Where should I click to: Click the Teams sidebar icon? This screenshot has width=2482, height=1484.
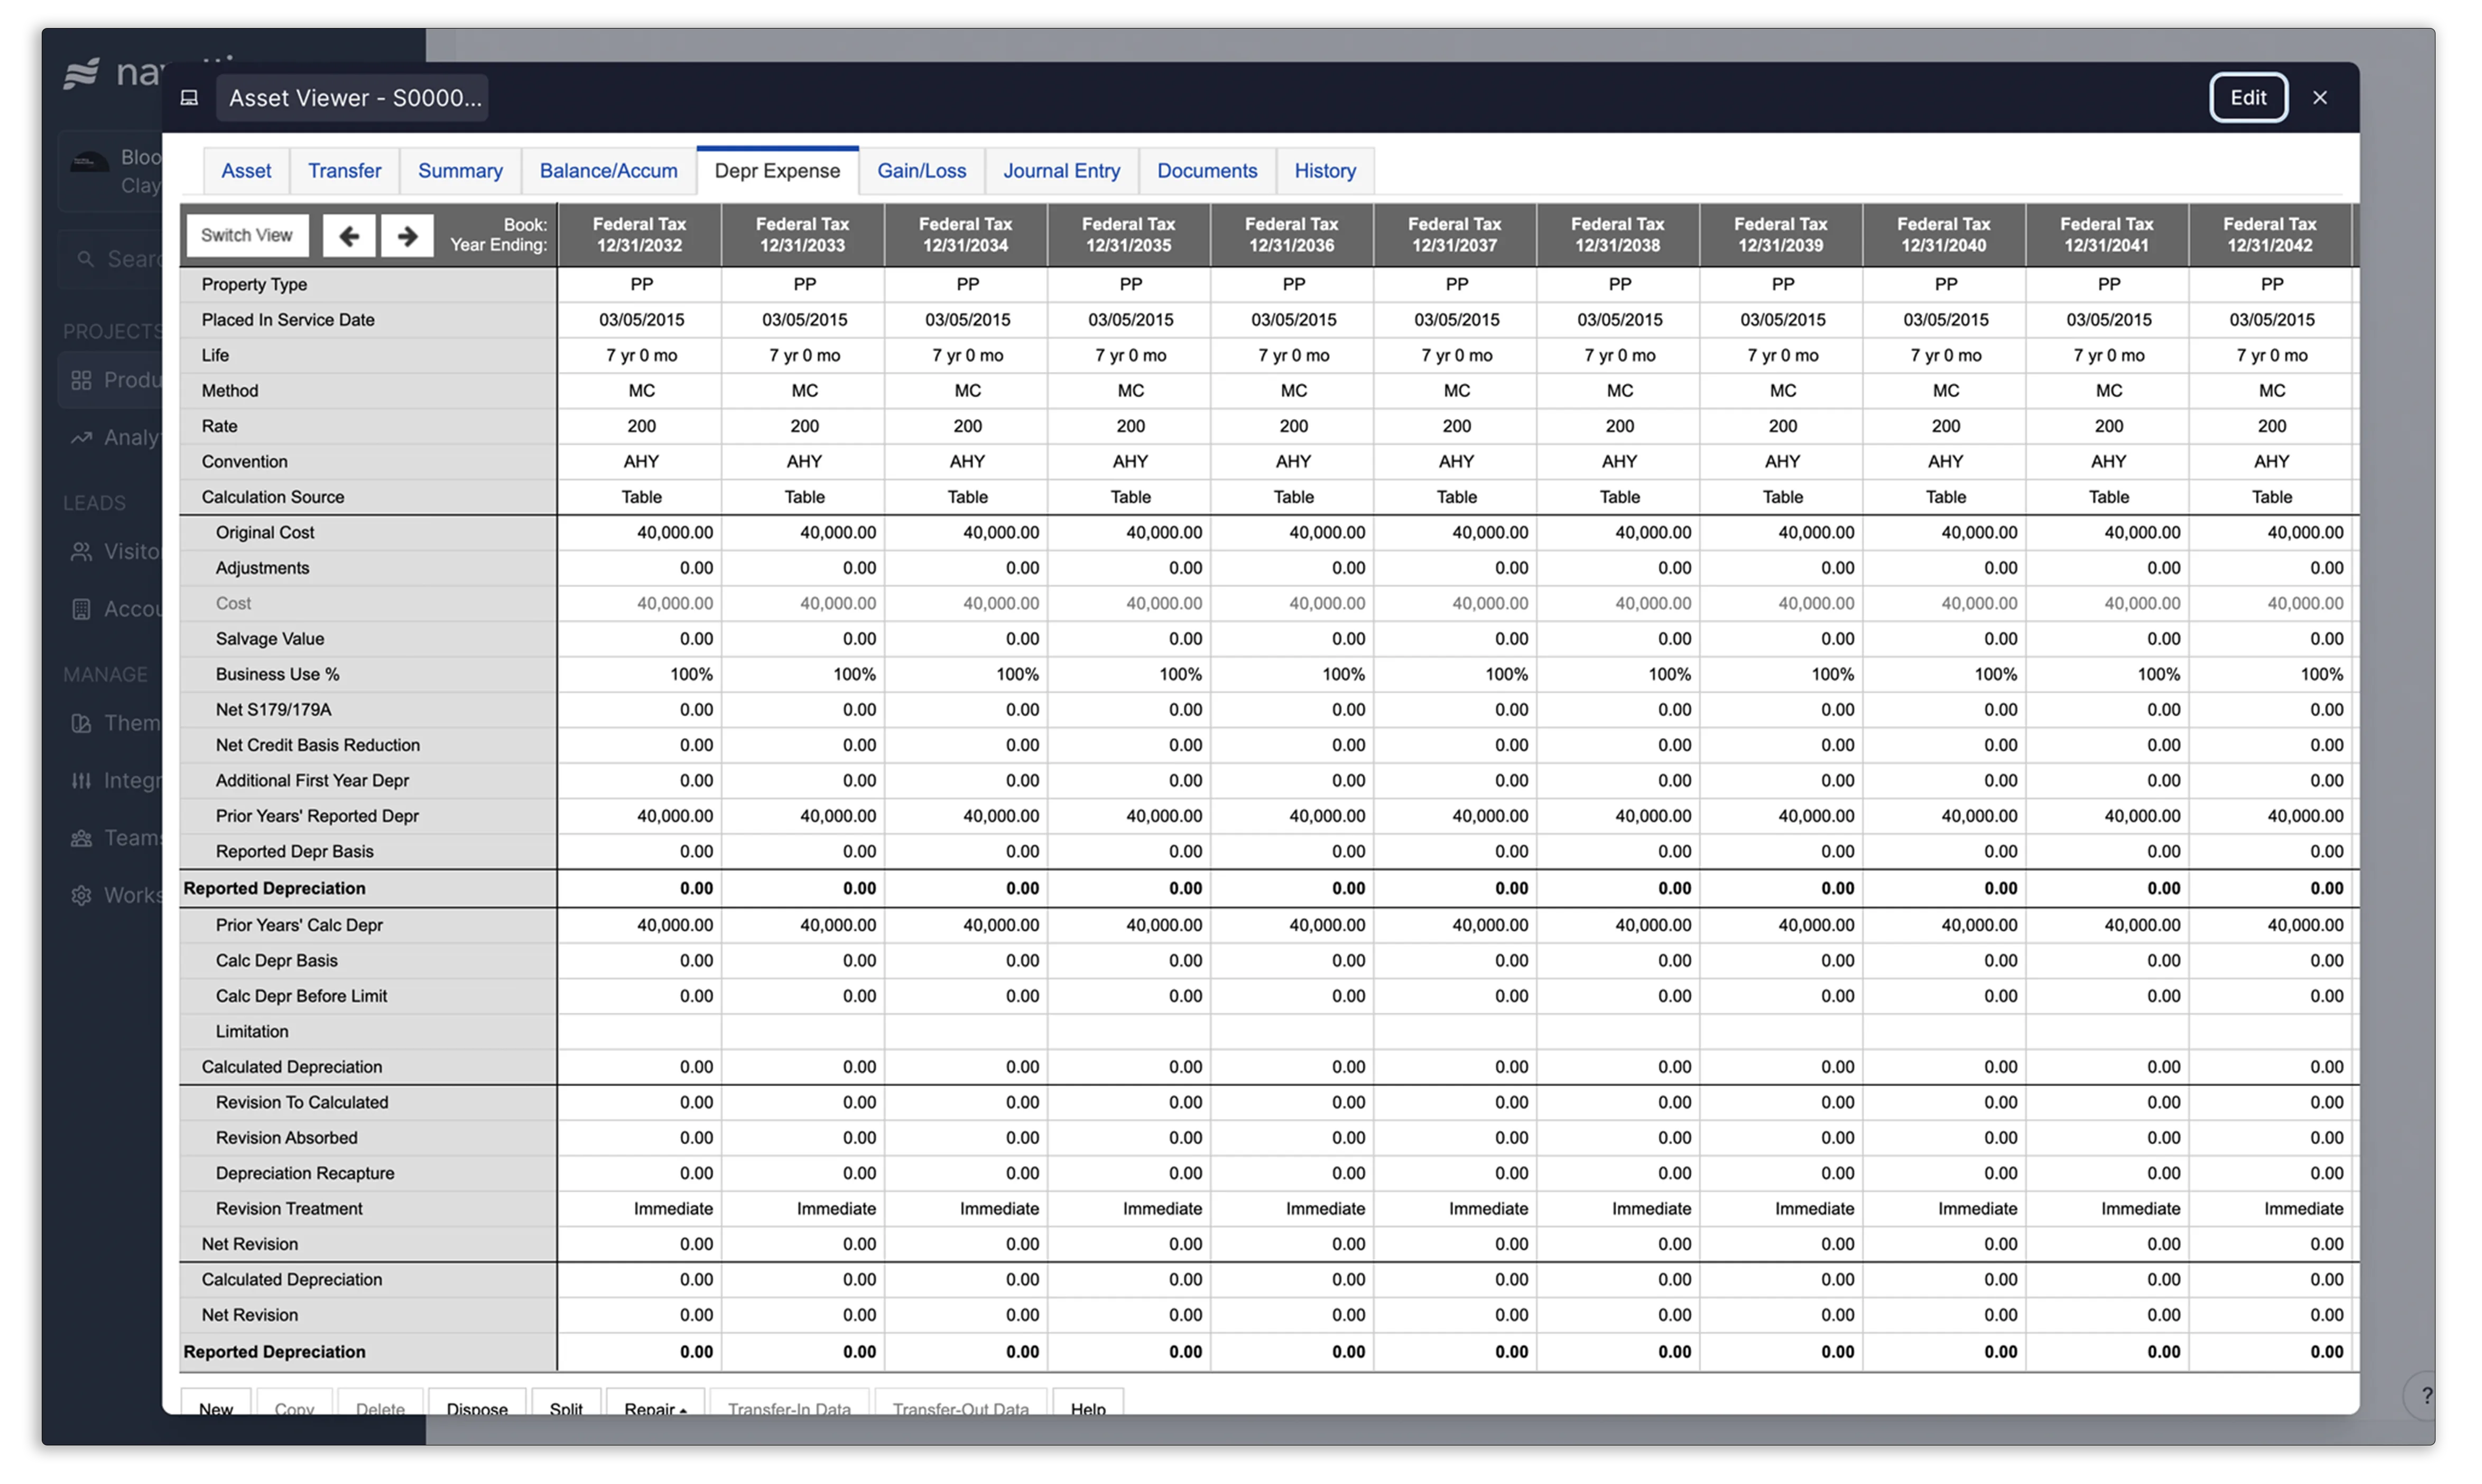[82, 838]
